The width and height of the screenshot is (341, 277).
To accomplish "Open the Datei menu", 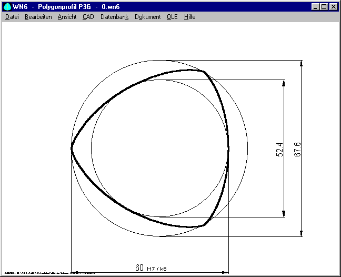I will [x=12, y=17].
